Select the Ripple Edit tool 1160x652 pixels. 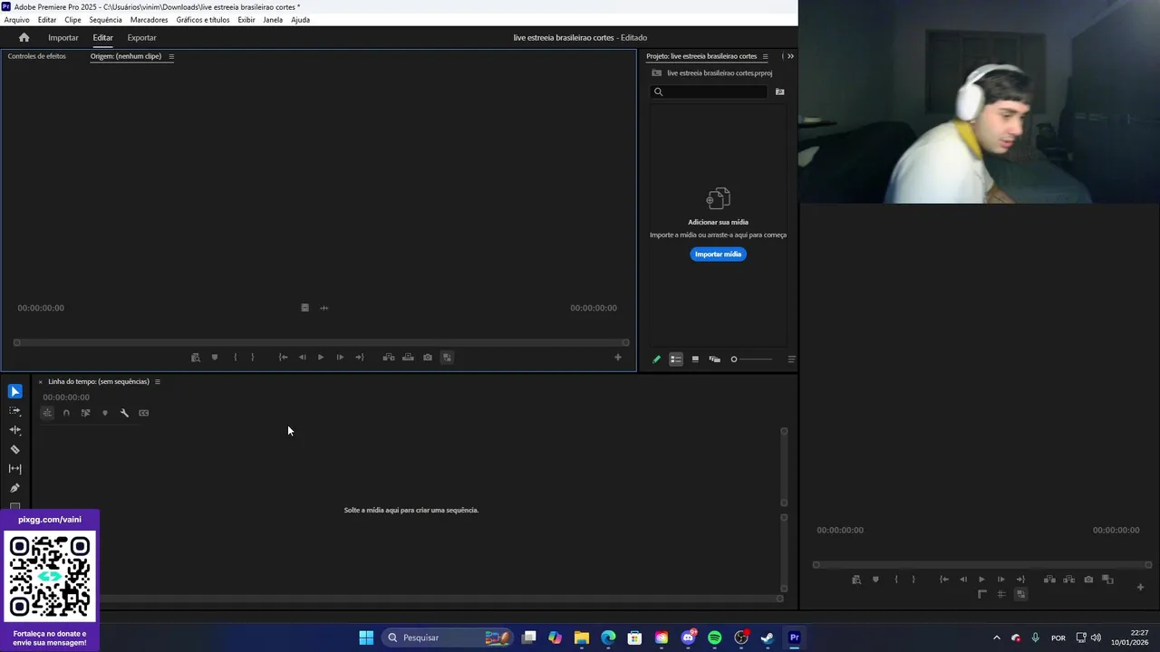click(15, 430)
